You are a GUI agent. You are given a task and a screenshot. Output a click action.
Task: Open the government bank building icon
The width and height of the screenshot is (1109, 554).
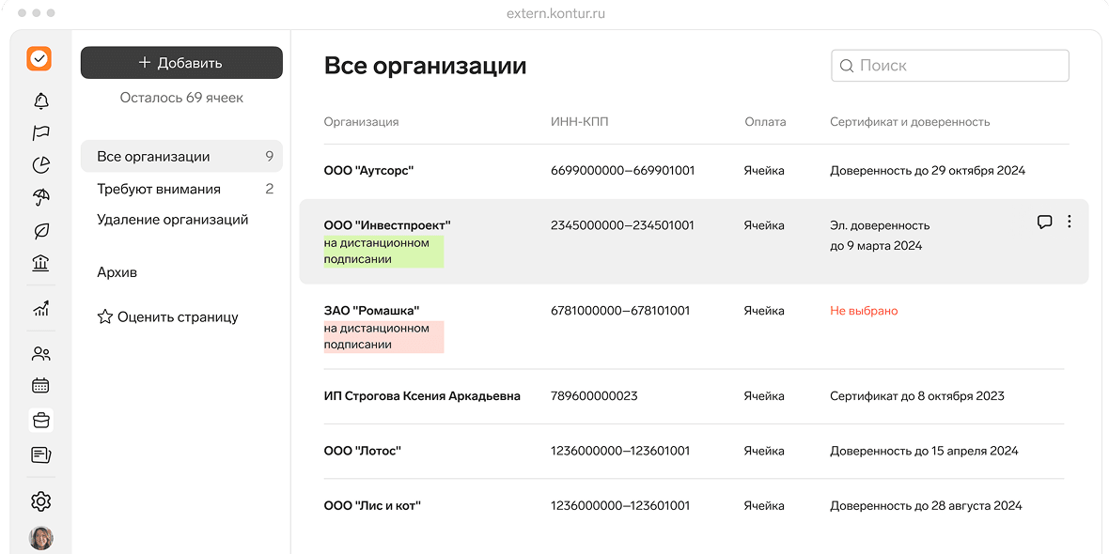tap(40, 262)
